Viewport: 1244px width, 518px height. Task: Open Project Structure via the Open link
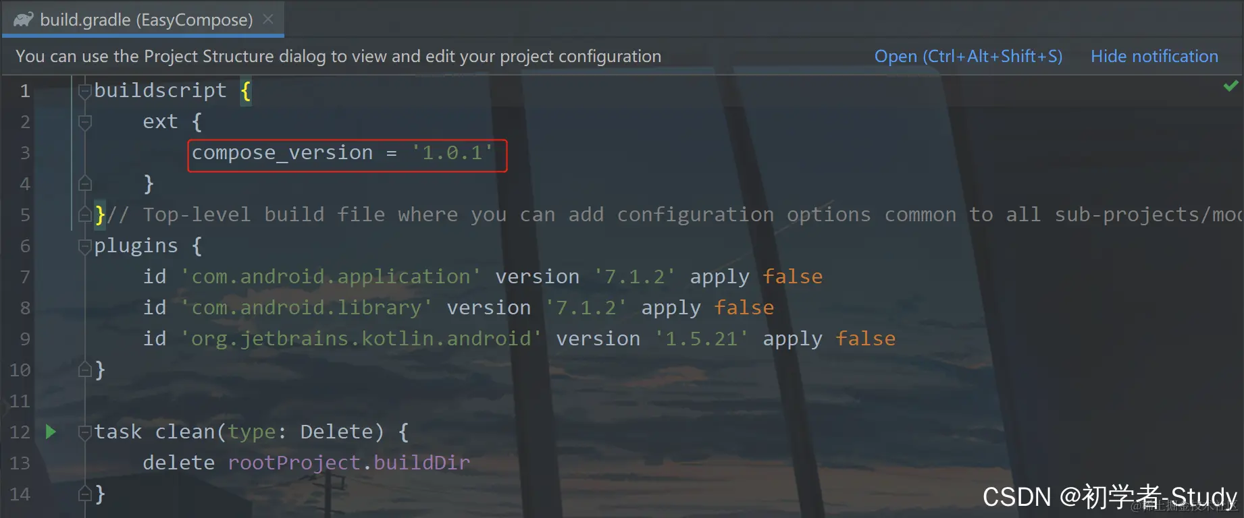pos(968,56)
